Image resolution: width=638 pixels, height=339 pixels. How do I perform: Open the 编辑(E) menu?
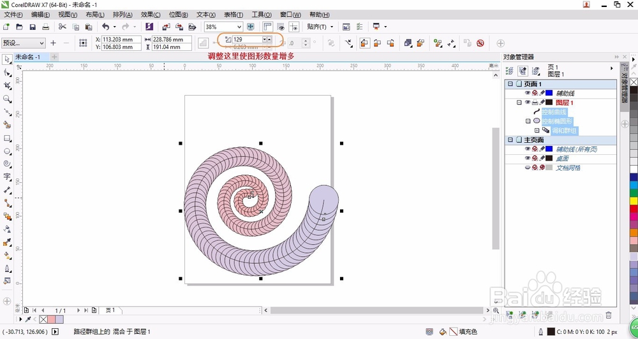(40, 15)
